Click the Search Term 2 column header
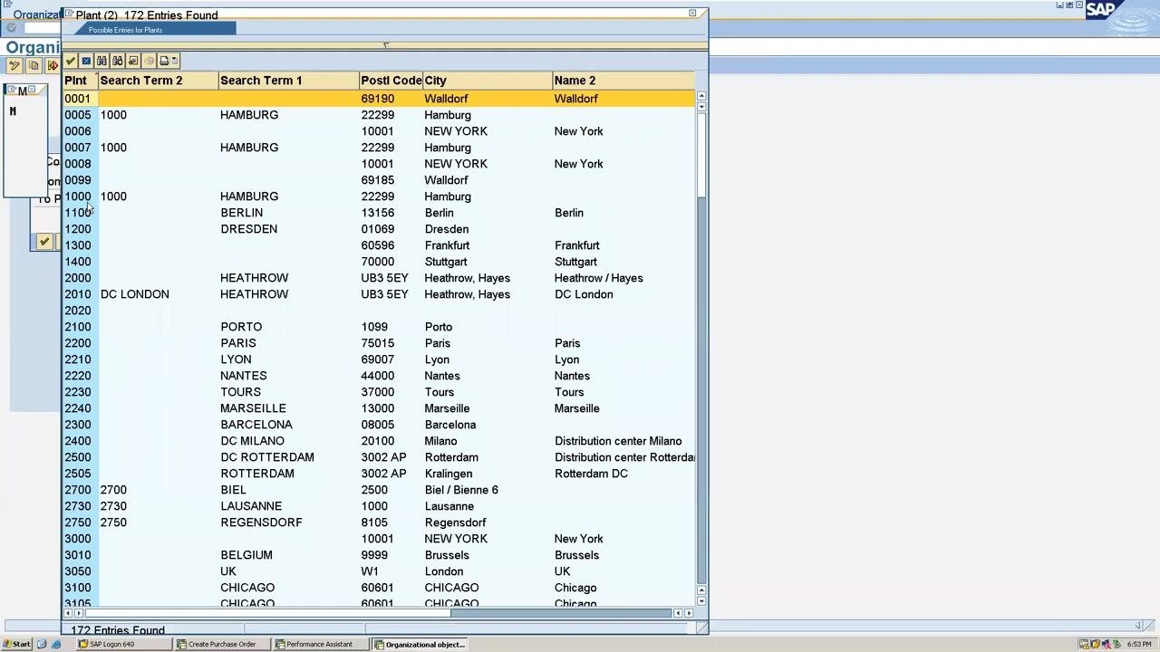 pos(158,81)
